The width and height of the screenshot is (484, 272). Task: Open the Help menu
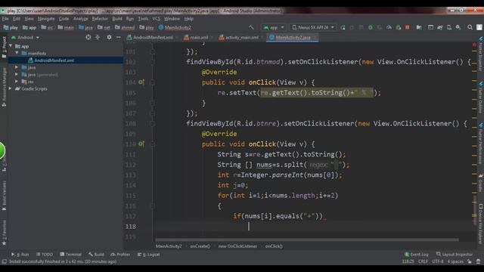tap(188, 19)
